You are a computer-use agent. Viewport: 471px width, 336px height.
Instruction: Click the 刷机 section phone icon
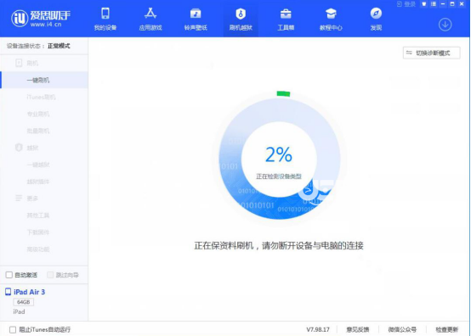click(x=19, y=63)
